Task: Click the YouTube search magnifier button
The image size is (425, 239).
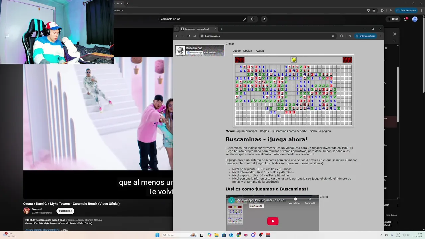Action: [253, 19]
